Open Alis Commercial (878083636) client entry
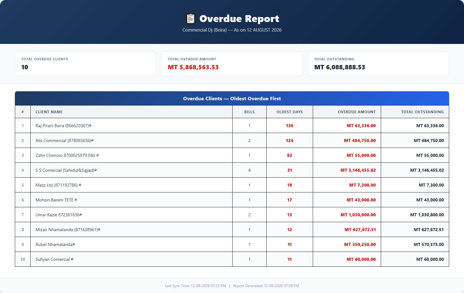 64,140
